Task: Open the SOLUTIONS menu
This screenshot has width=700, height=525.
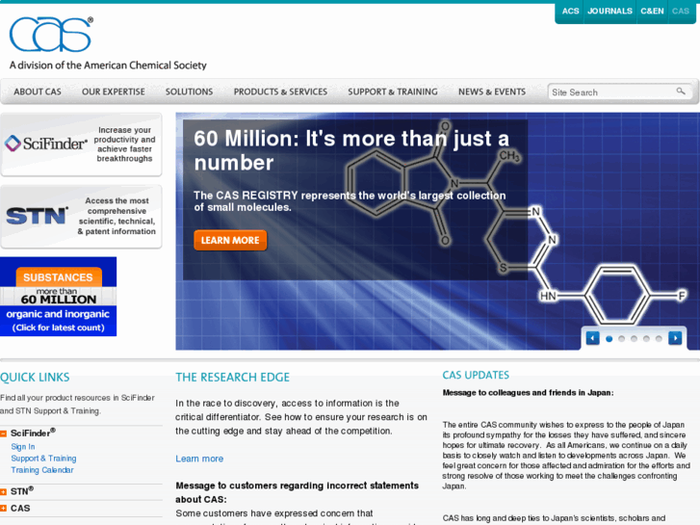Action: 190,92
